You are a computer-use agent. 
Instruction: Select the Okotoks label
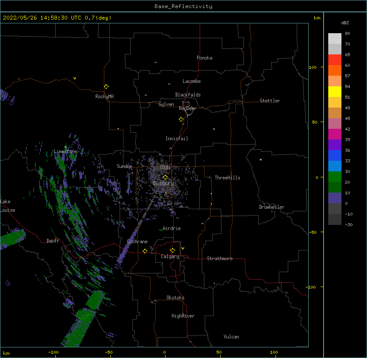(175, 298)
